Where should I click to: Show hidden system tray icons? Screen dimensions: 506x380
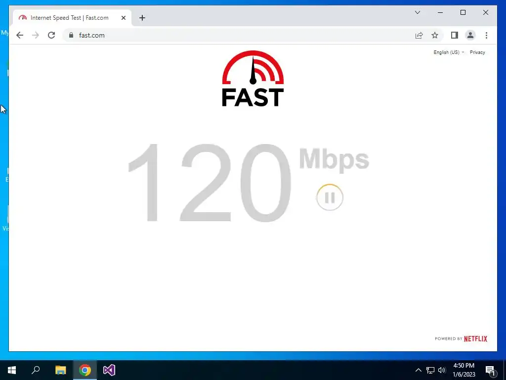(418, 370)
